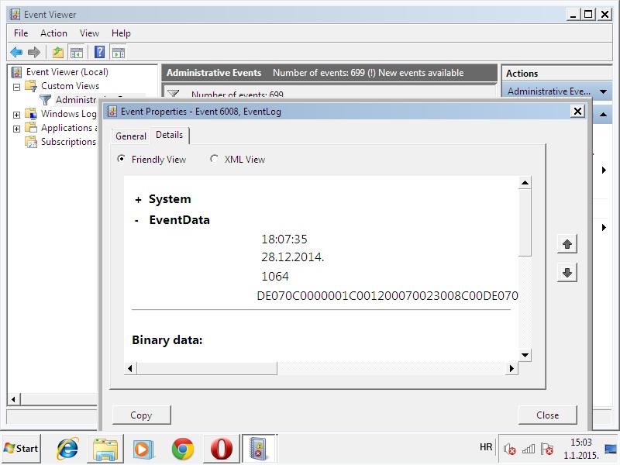Open the Action menu

(53, 33)
